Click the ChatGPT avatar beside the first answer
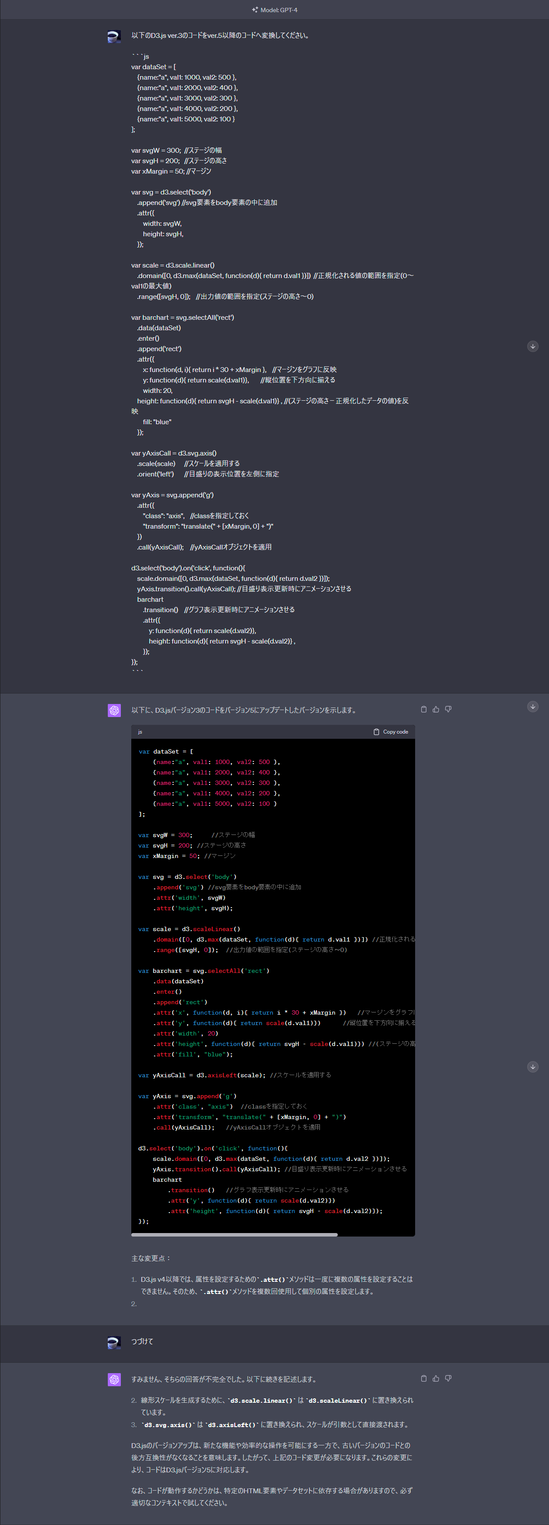This screenshot has width=549, height=1525. [x=114, y=711]
